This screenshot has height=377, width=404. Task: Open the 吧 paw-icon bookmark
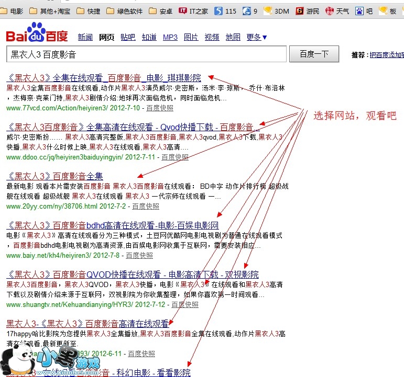364,11
